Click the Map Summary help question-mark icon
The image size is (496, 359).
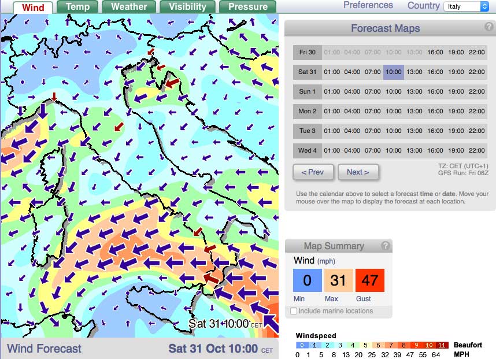pyautogui.click(x=386, y=246)
